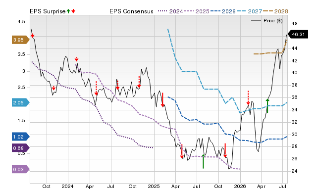The image size is (317, 189).
Task: Click the 1.5 left axis label
Action: tap(21, 121)
